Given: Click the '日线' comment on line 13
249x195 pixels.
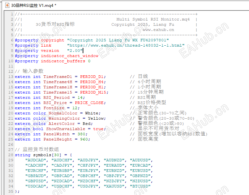Looking at the screenshot, I should point(143,76).
